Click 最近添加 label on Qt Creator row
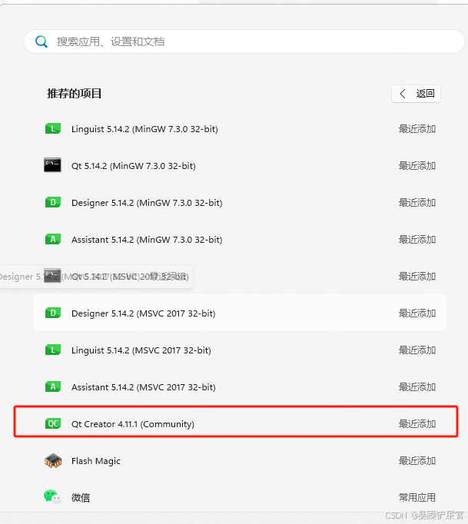This screenshot has height=524, width=468. 417,424
